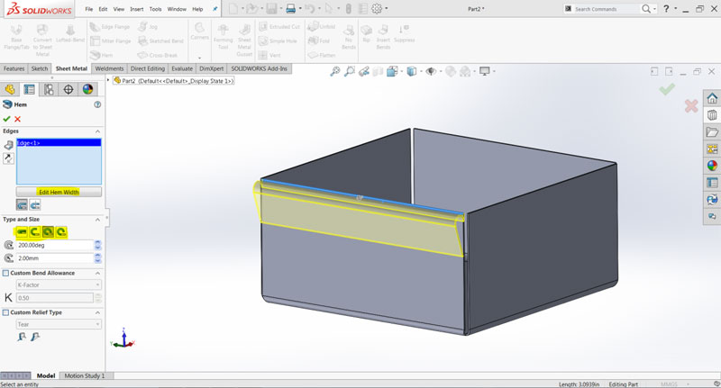Edit the 200.00deg hem angle field
Viewport: 721px width, 388px height.
click(x=55, y=245)
